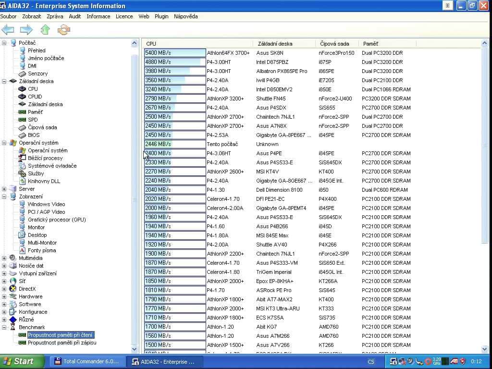Click the Multimédia speaker icon
The image size is (492, 369).
[13, 258]
